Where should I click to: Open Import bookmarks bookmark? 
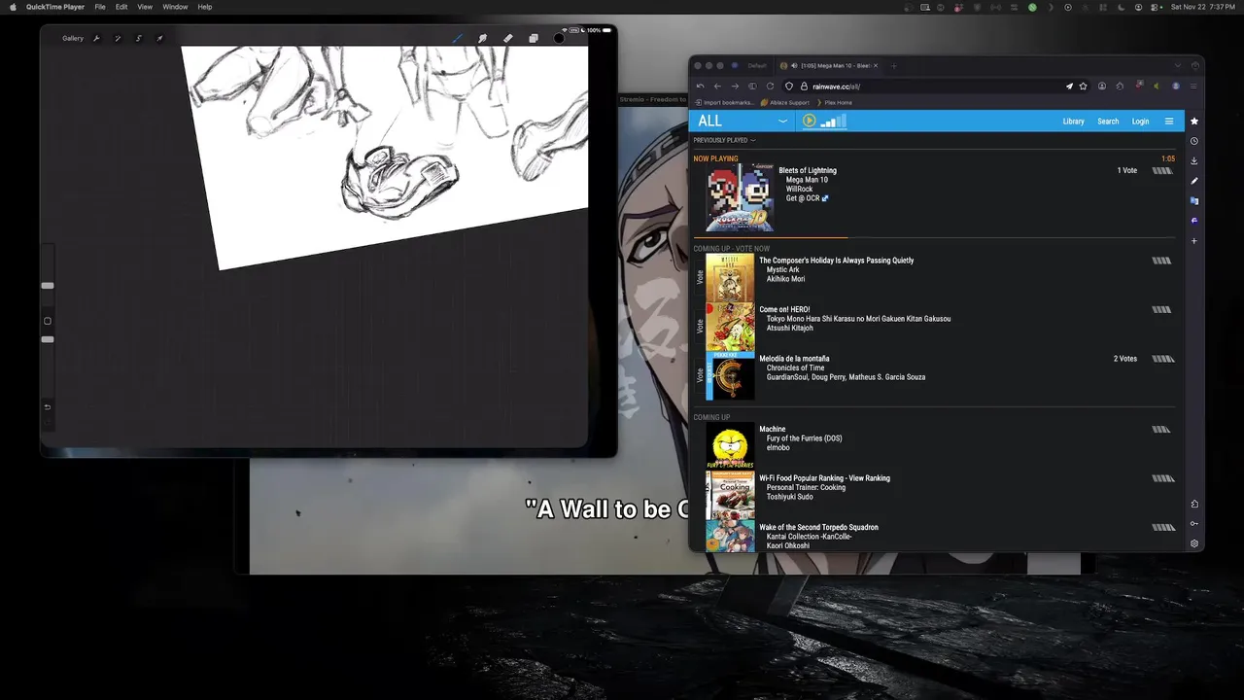[726, 102]
